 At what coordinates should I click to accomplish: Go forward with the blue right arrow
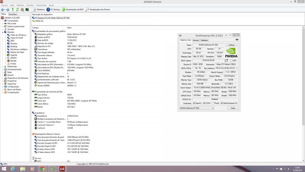[8, 9]
